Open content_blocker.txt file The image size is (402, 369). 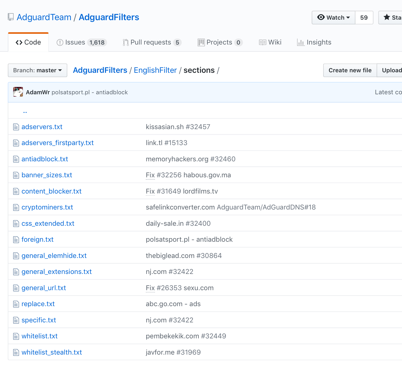click(52, 191)
